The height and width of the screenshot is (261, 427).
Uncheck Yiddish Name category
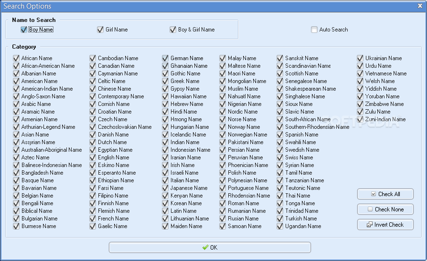[360, 89]
